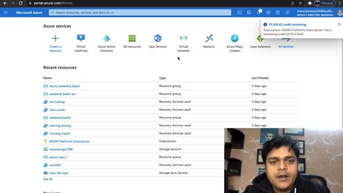Click the Paused profile button

325,3
